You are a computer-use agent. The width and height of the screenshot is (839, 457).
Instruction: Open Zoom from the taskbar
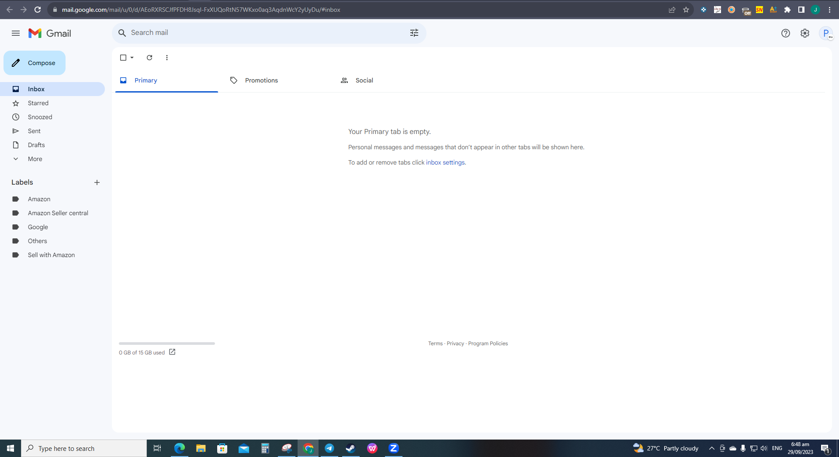point(393,448)
